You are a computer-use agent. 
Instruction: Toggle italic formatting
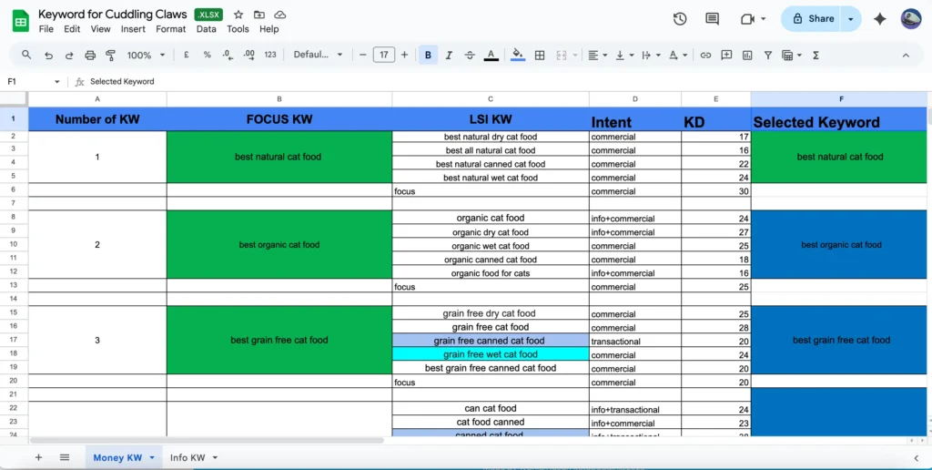[449, 56]
